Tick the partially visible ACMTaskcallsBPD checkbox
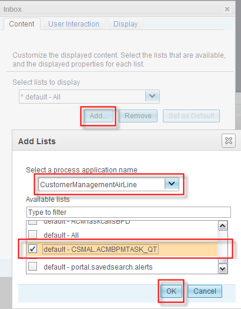The height and width of the screenshot is (309, 241). point(33,222)
